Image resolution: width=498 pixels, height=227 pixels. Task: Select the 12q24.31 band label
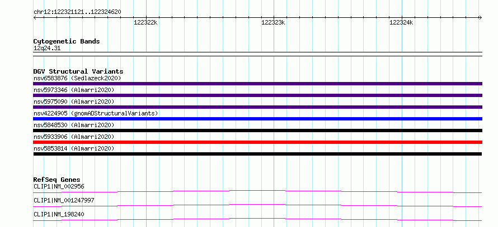[x=47, y=49]
